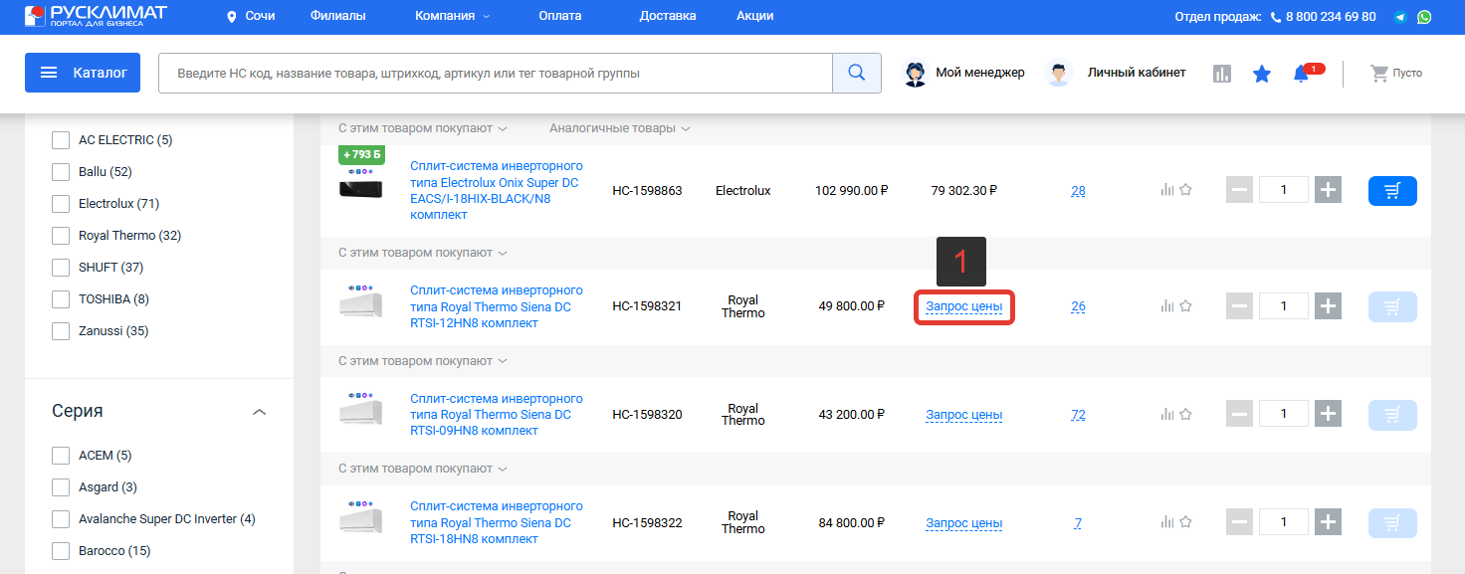Compare Royal Thermo RTSI-09HN8 product
This screenshot has height=574, width=1465.
[x=1166, y=414]
